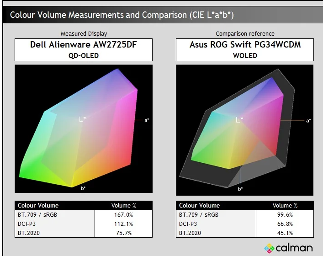Click the b* axis label in Asus plot
This screenshot has width=323, height=256.
pos(240,189)
